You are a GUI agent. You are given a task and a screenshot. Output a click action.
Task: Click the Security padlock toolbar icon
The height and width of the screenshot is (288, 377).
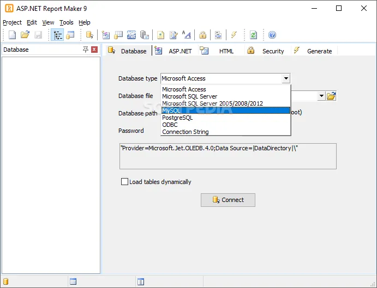pyautogui.click(x=202, y=35)
